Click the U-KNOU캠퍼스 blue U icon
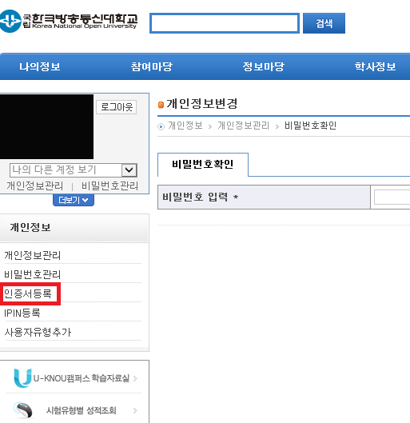 22,378
